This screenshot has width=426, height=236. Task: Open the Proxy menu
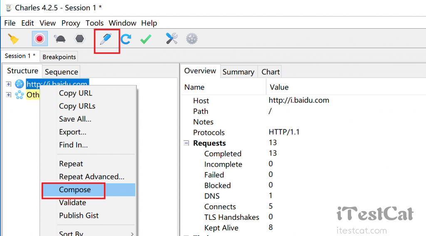[71, 23]
